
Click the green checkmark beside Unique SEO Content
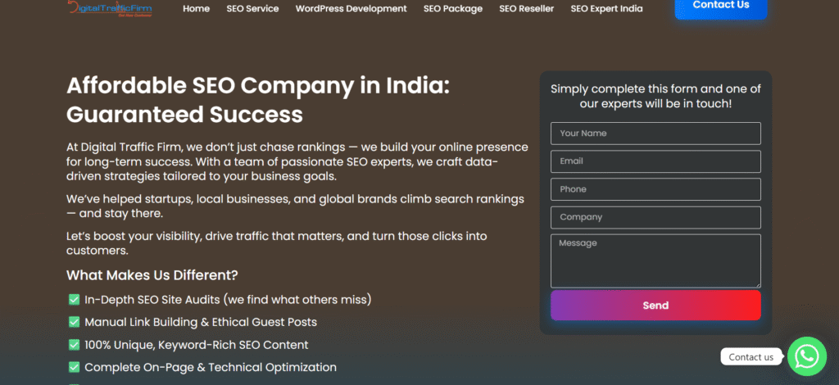point(74,345)
